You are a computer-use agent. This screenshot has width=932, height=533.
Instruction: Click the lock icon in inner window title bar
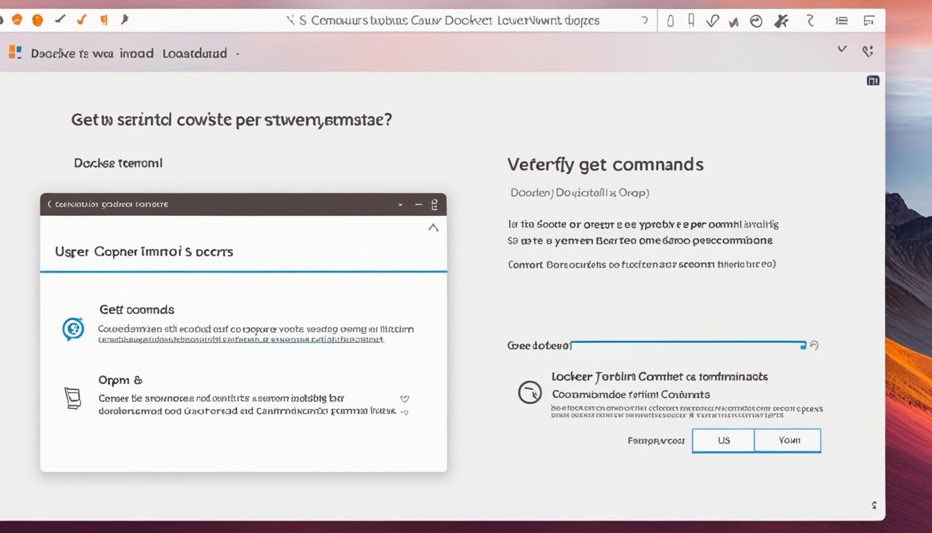click(x=435, y=205)
